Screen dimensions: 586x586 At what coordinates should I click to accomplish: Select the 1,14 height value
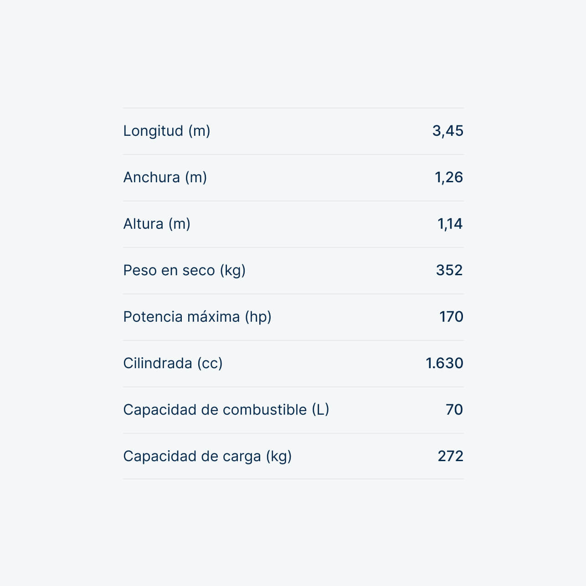point(450,224)
